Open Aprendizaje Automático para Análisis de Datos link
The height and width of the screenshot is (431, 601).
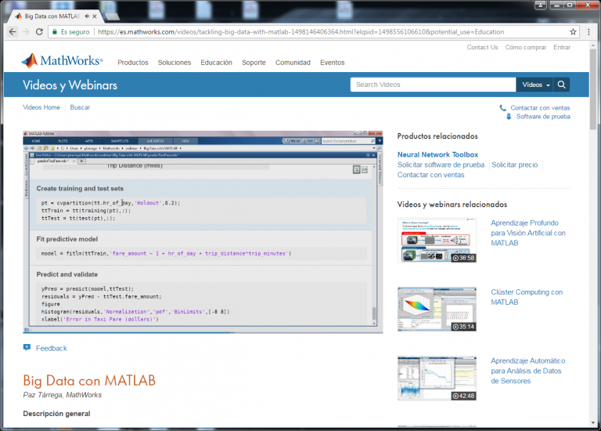[x=527, y=371]
